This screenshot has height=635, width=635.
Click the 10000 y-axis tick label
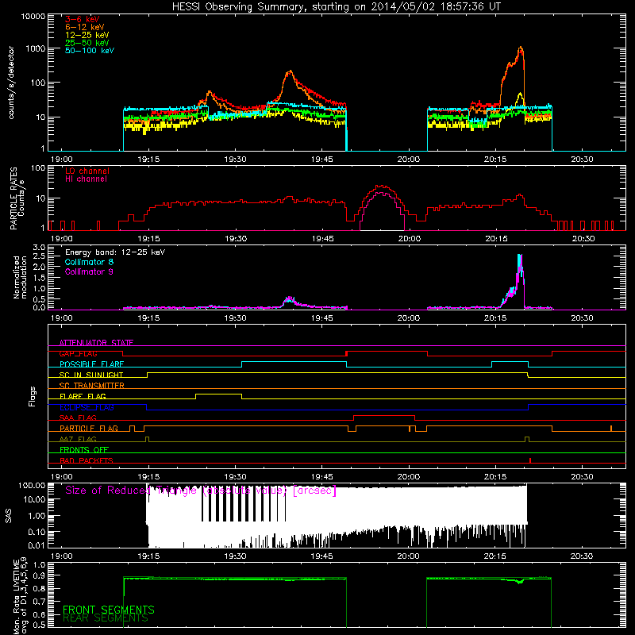[x=33, y=17]
